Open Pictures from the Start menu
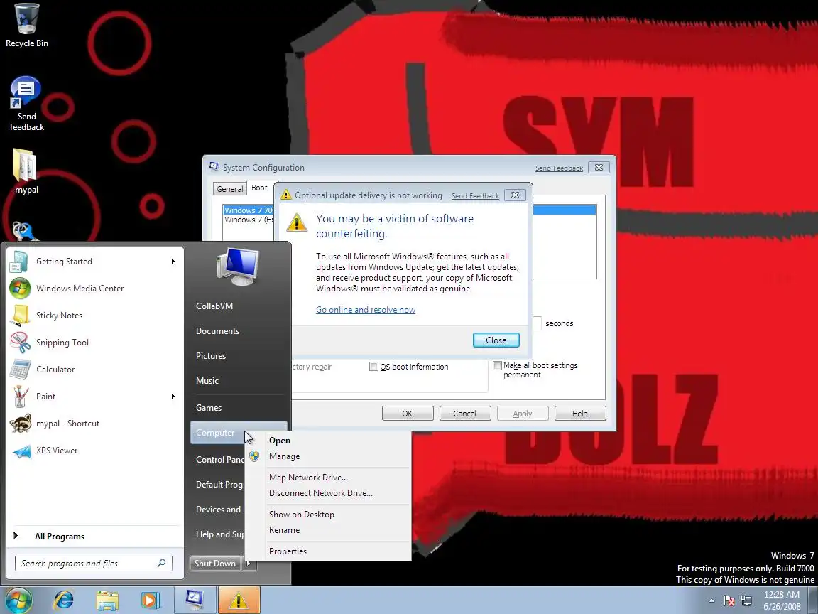Screen dimensions: 818x614 click(x=211, y=356)
